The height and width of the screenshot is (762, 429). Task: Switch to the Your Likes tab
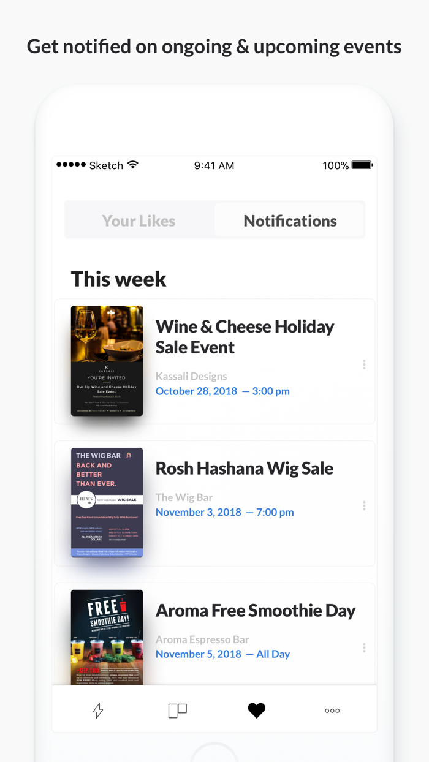pyautogui.click(x=139, y=221)
